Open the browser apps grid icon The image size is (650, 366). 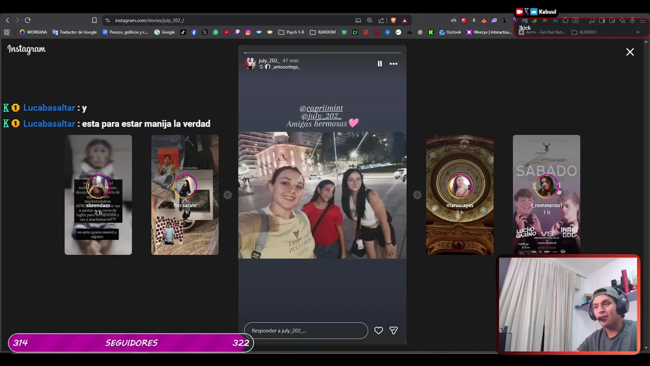(7, 32)
